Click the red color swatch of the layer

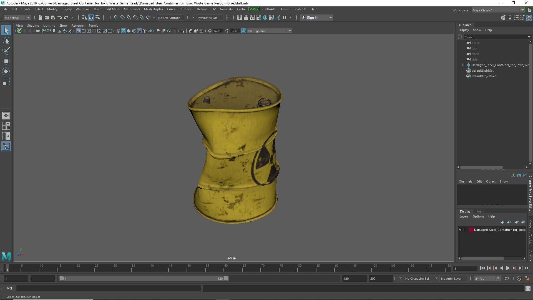click(x=471, y=230)
